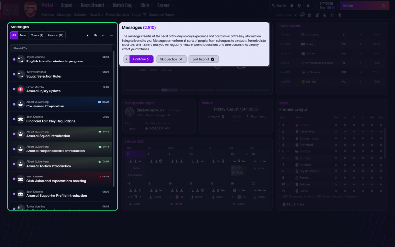Open the three-dots more options menu

coord(112,35)
